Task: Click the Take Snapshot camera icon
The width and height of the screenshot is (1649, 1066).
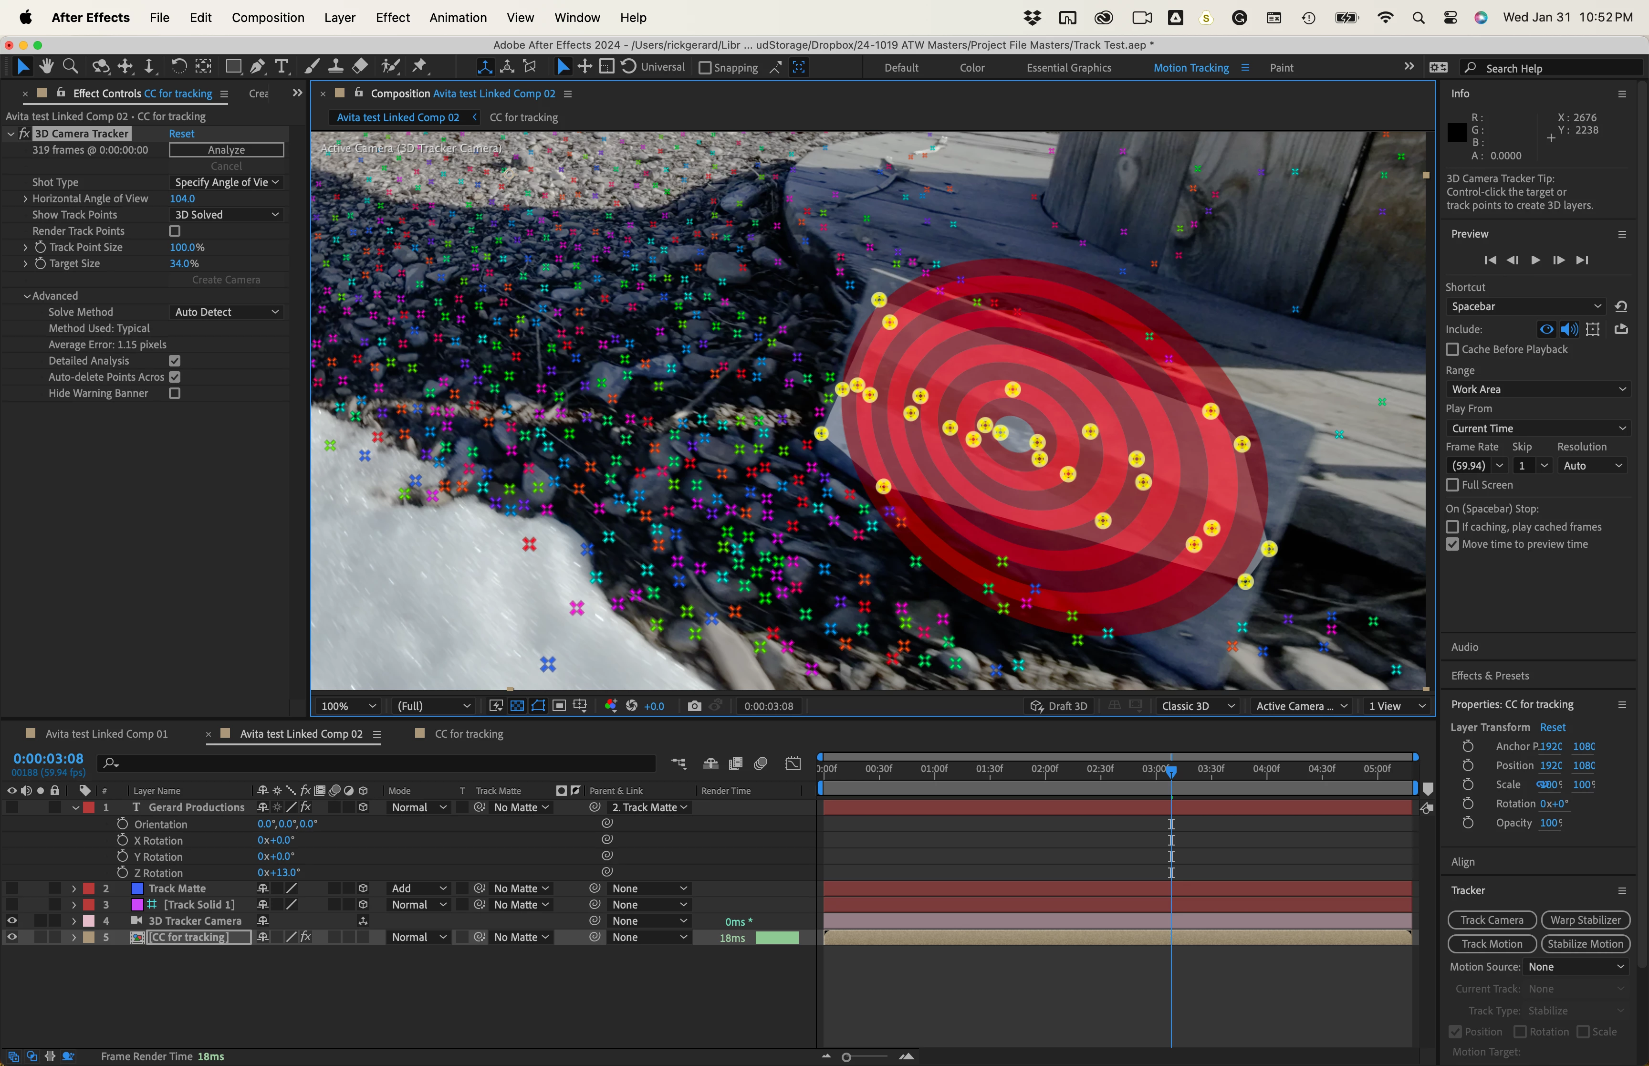Action: [x=694, y=706]
